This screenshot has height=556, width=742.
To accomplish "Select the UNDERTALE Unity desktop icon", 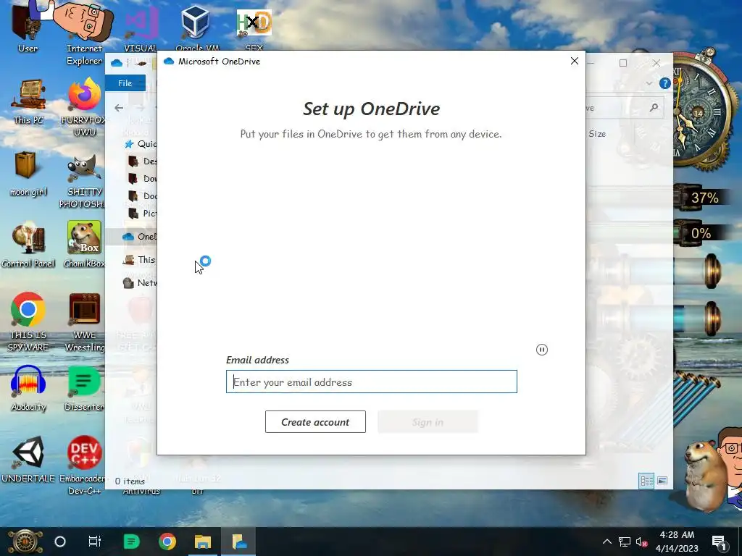I will tap(28, 460).
